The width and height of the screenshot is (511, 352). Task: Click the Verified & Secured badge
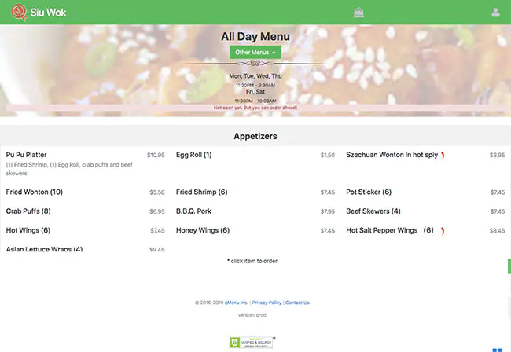[252, 342]
